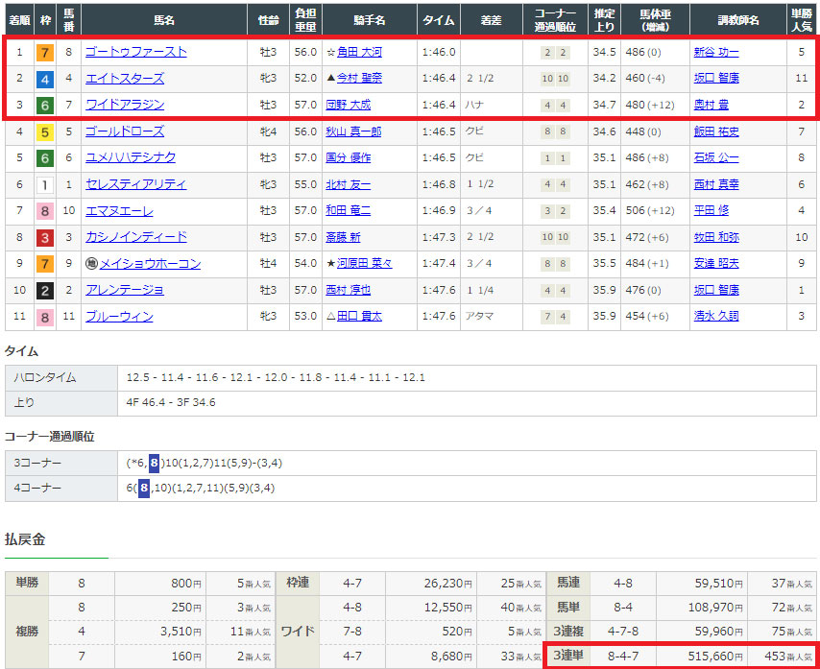Click highlighted 8 in 4コーナー row

143,488
